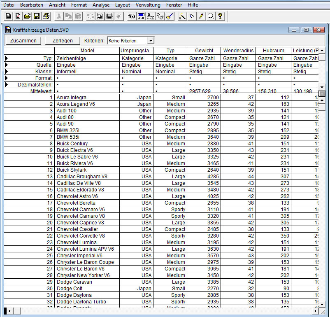Click the data grid scroll-down arrow

322,304
